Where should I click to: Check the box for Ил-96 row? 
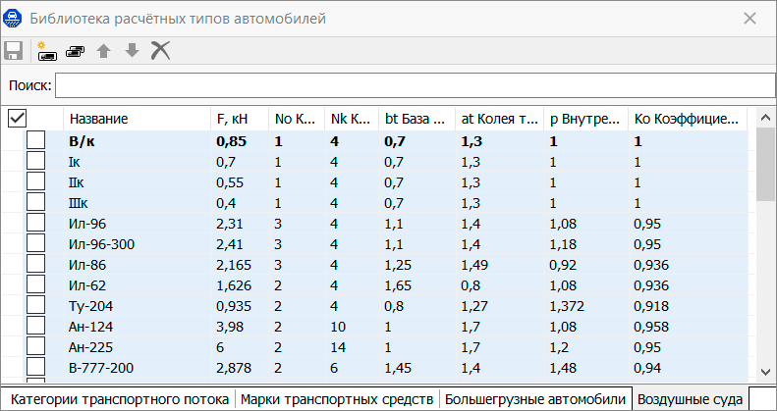[35, 223]
